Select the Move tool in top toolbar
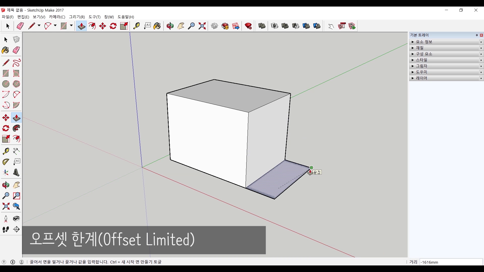484x272 pixels. tap(103, 26)
